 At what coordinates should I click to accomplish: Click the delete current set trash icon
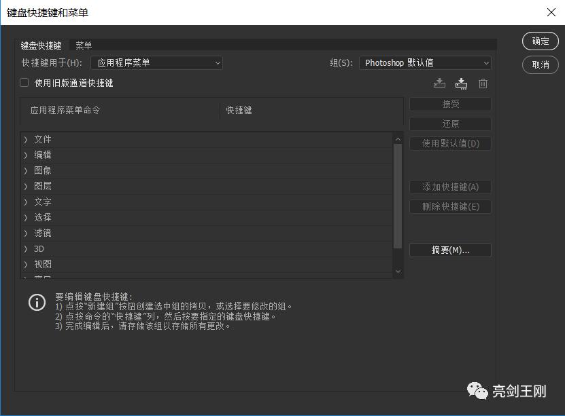coord(483,83)
